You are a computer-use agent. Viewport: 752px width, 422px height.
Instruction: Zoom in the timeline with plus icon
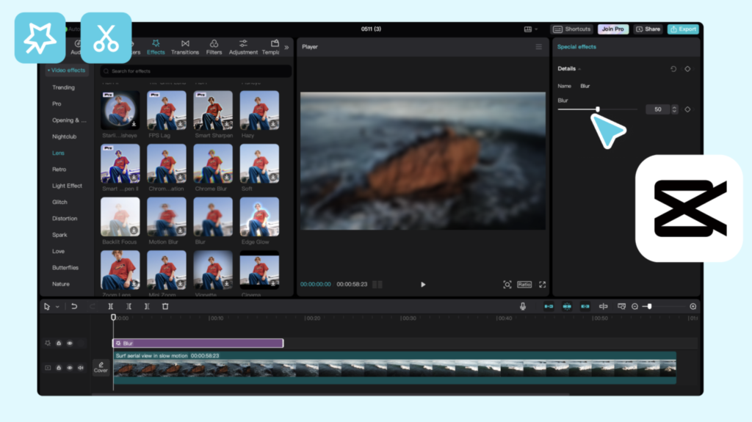[x=693, y=306]
